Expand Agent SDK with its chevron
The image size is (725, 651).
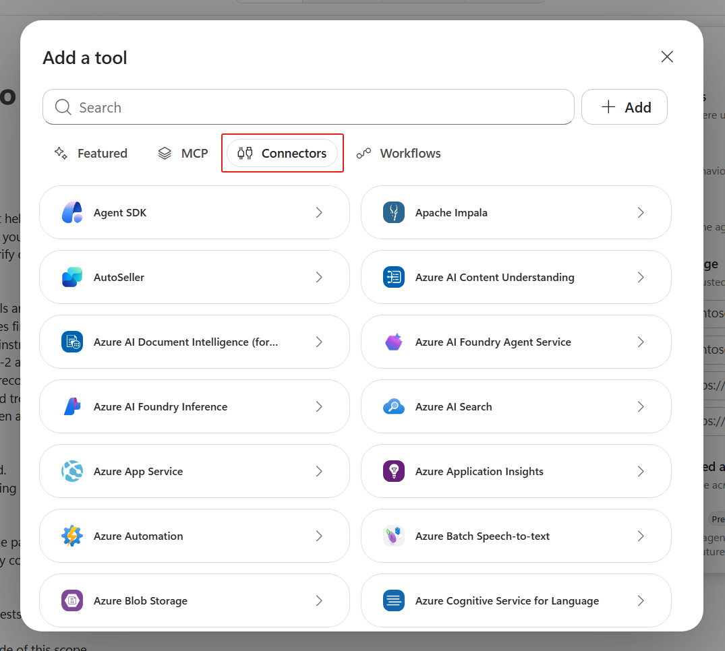(319, 212)
